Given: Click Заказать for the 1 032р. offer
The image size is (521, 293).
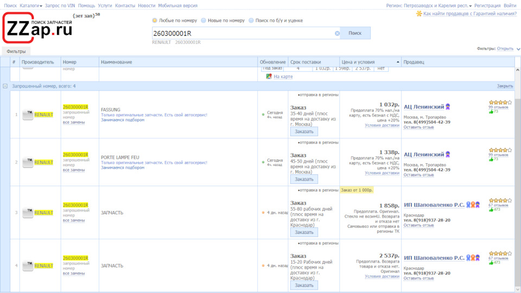Looking at the screenshot, I should [304, 131].
